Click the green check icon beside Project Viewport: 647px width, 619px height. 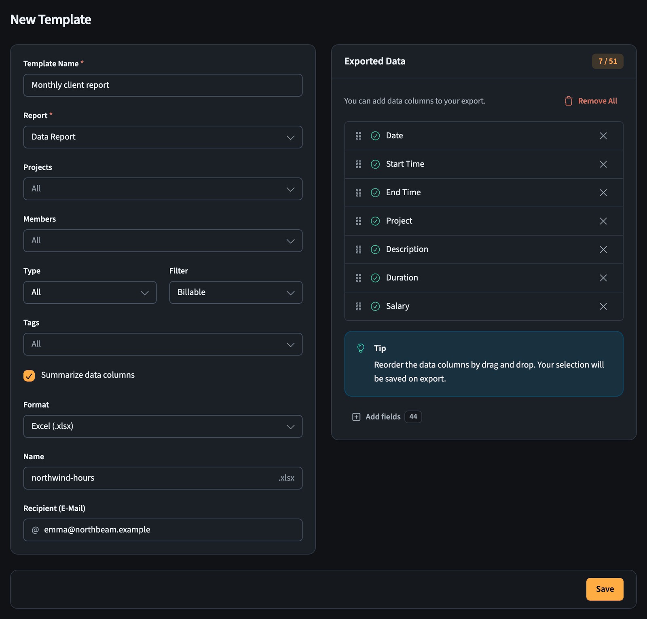pyautogui.click(x=375, y=221)
